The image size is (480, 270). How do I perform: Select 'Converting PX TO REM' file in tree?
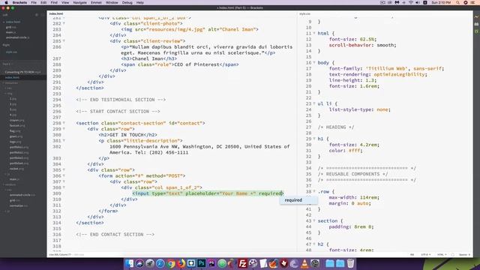[22, 72]
